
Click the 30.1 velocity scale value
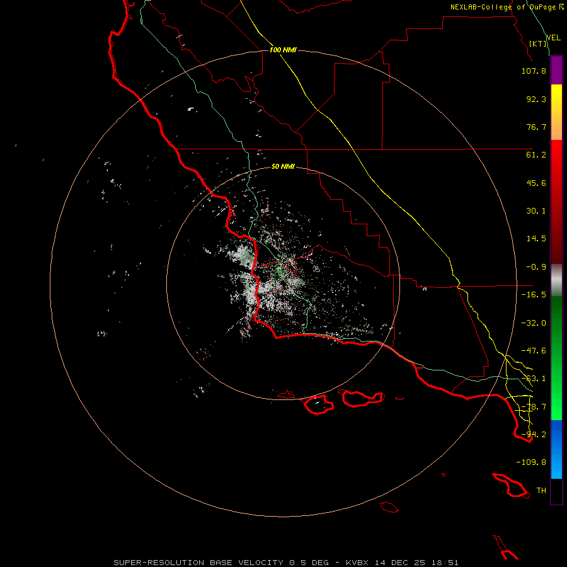point(536,211)
